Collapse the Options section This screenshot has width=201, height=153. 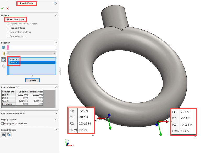[56, 15]
